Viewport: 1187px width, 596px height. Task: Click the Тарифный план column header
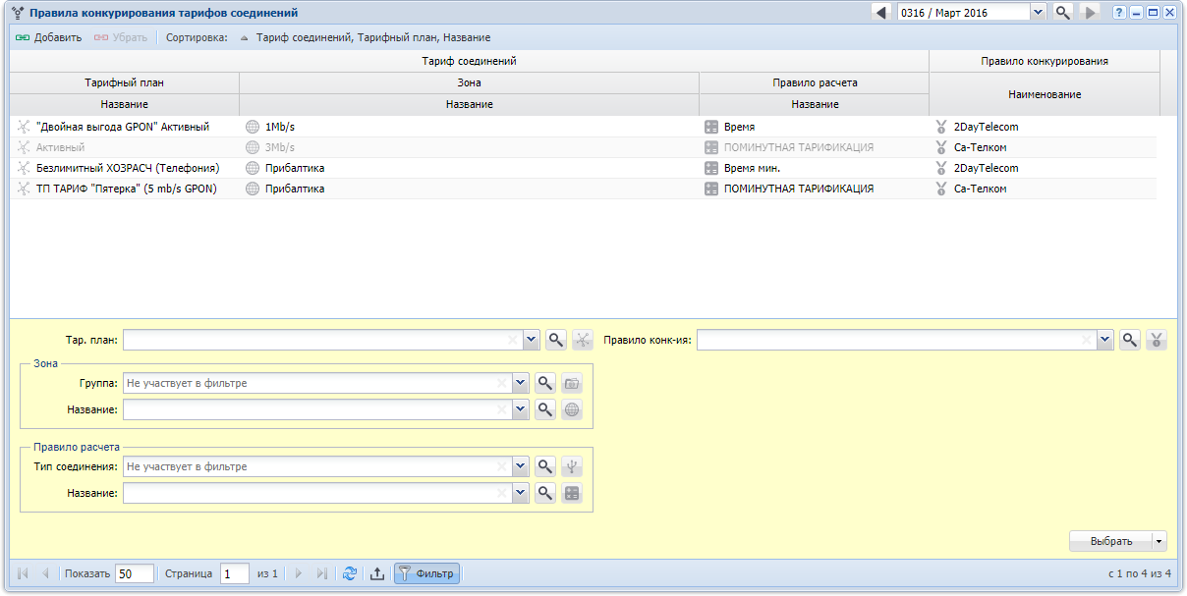pyautogui.click(x=124, y=82)
